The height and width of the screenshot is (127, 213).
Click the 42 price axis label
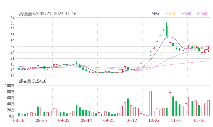(x=12, y=17)
